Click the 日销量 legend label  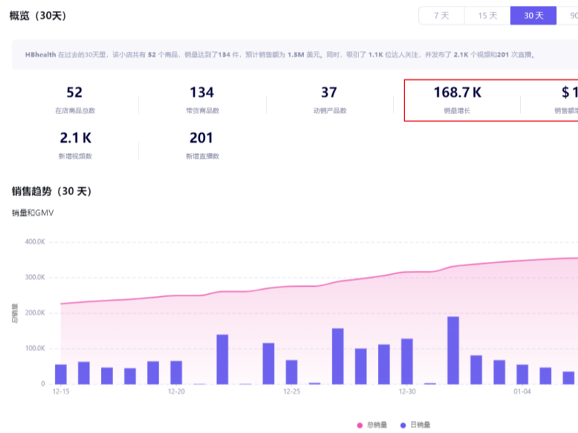pos(420,425)
